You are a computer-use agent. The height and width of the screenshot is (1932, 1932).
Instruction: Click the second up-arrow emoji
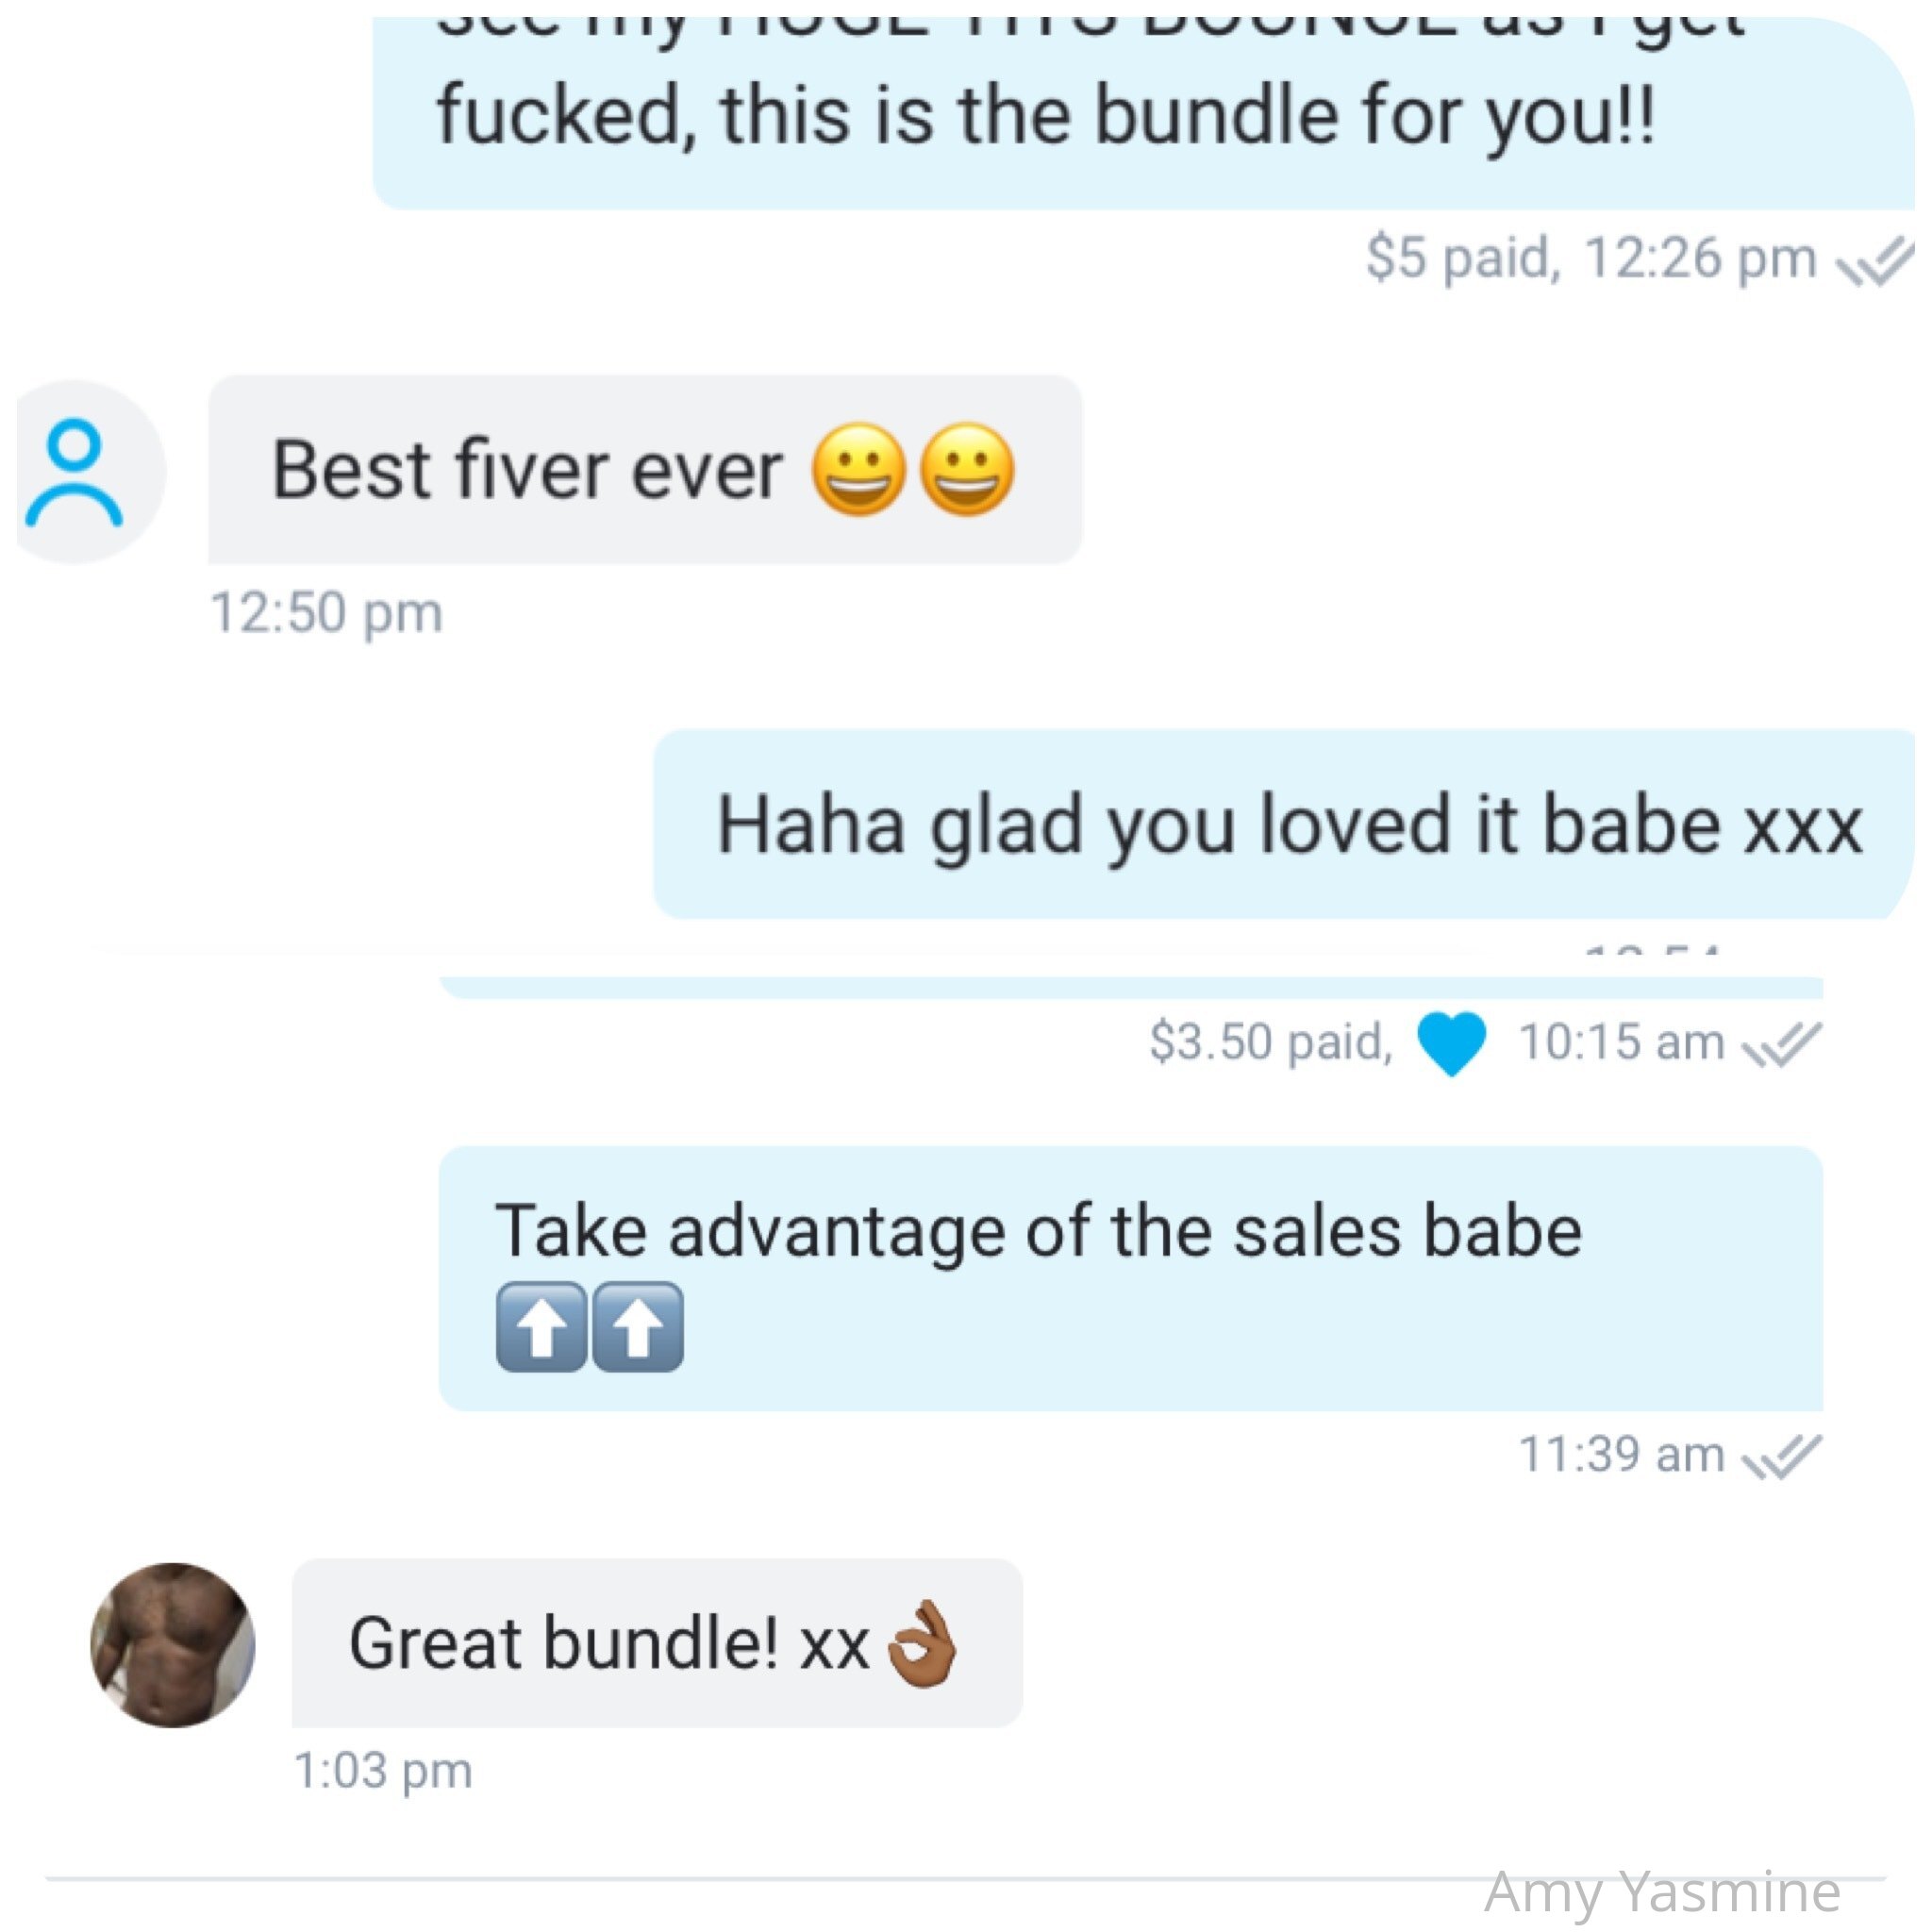coord(638,1327)
